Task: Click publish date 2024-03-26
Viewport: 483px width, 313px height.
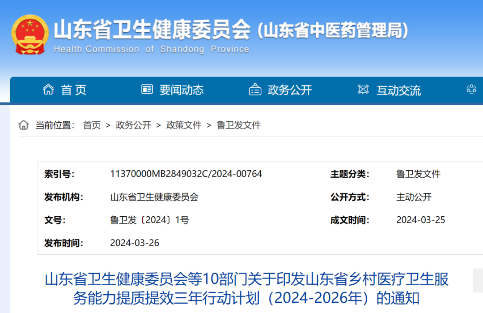Action: click(x=135, y=243)
